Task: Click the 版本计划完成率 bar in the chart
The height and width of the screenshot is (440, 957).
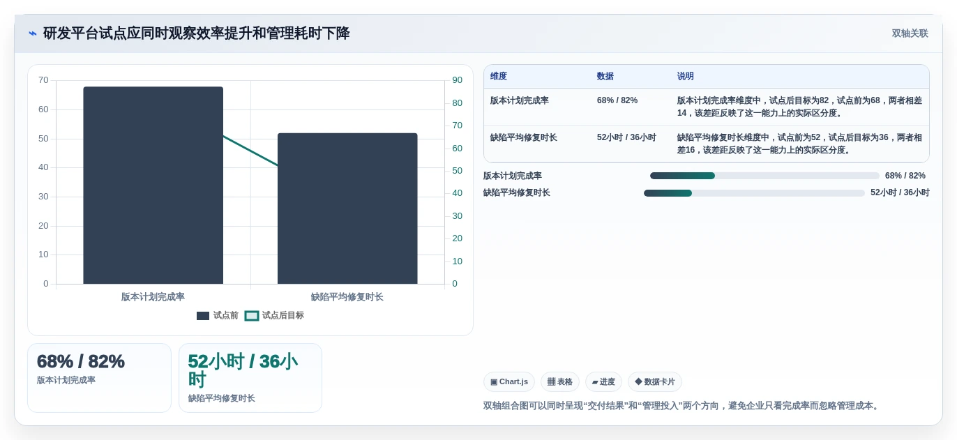Action: 153,185
